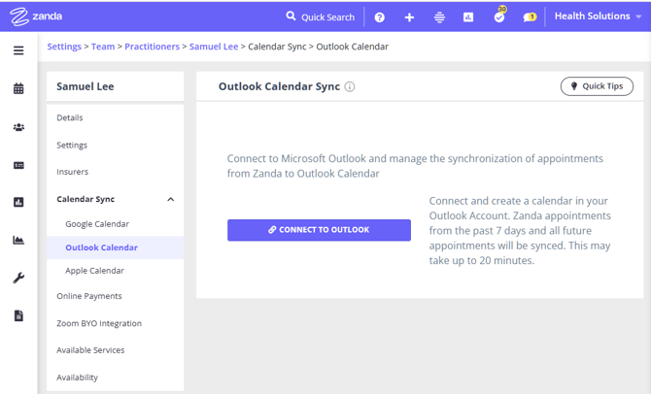Open the calendar icon in the left sidebar
651x394 pixels.
click(18, 88)
